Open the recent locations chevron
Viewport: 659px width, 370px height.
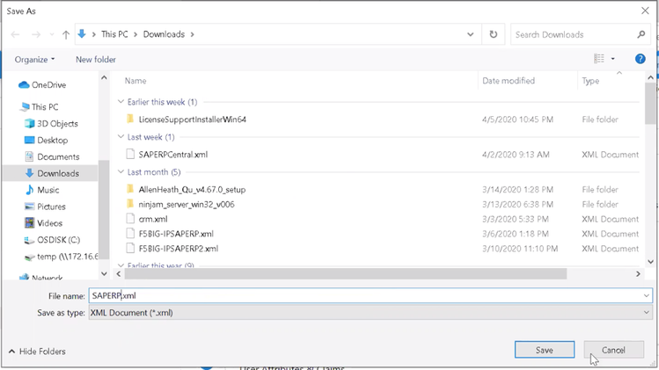coord(52,34)
